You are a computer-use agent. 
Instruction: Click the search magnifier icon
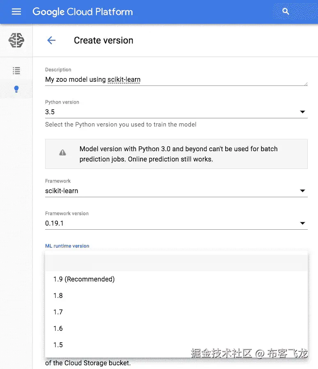(x=286, y=12)
